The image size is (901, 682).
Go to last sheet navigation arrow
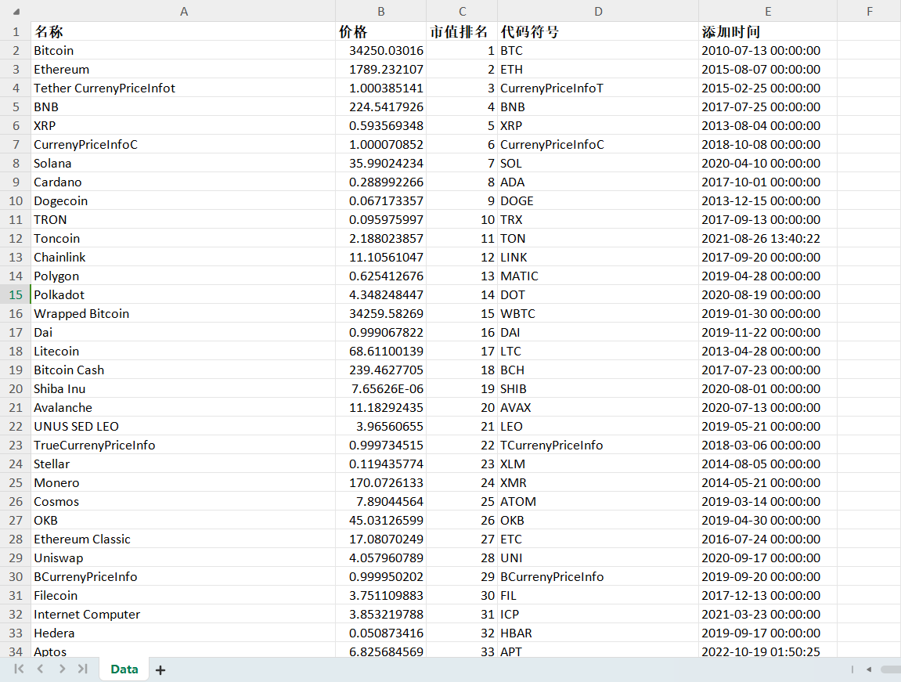[x=83, y=669]
